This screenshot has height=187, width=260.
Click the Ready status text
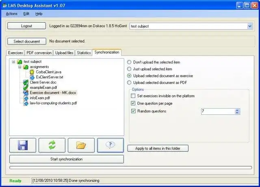coord(15,181)
